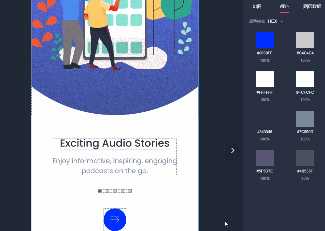This screenshot has height=231, width=325.
Task: Switch to the 切图 tab
Action: pyautogui.click(x=257, y=6)
